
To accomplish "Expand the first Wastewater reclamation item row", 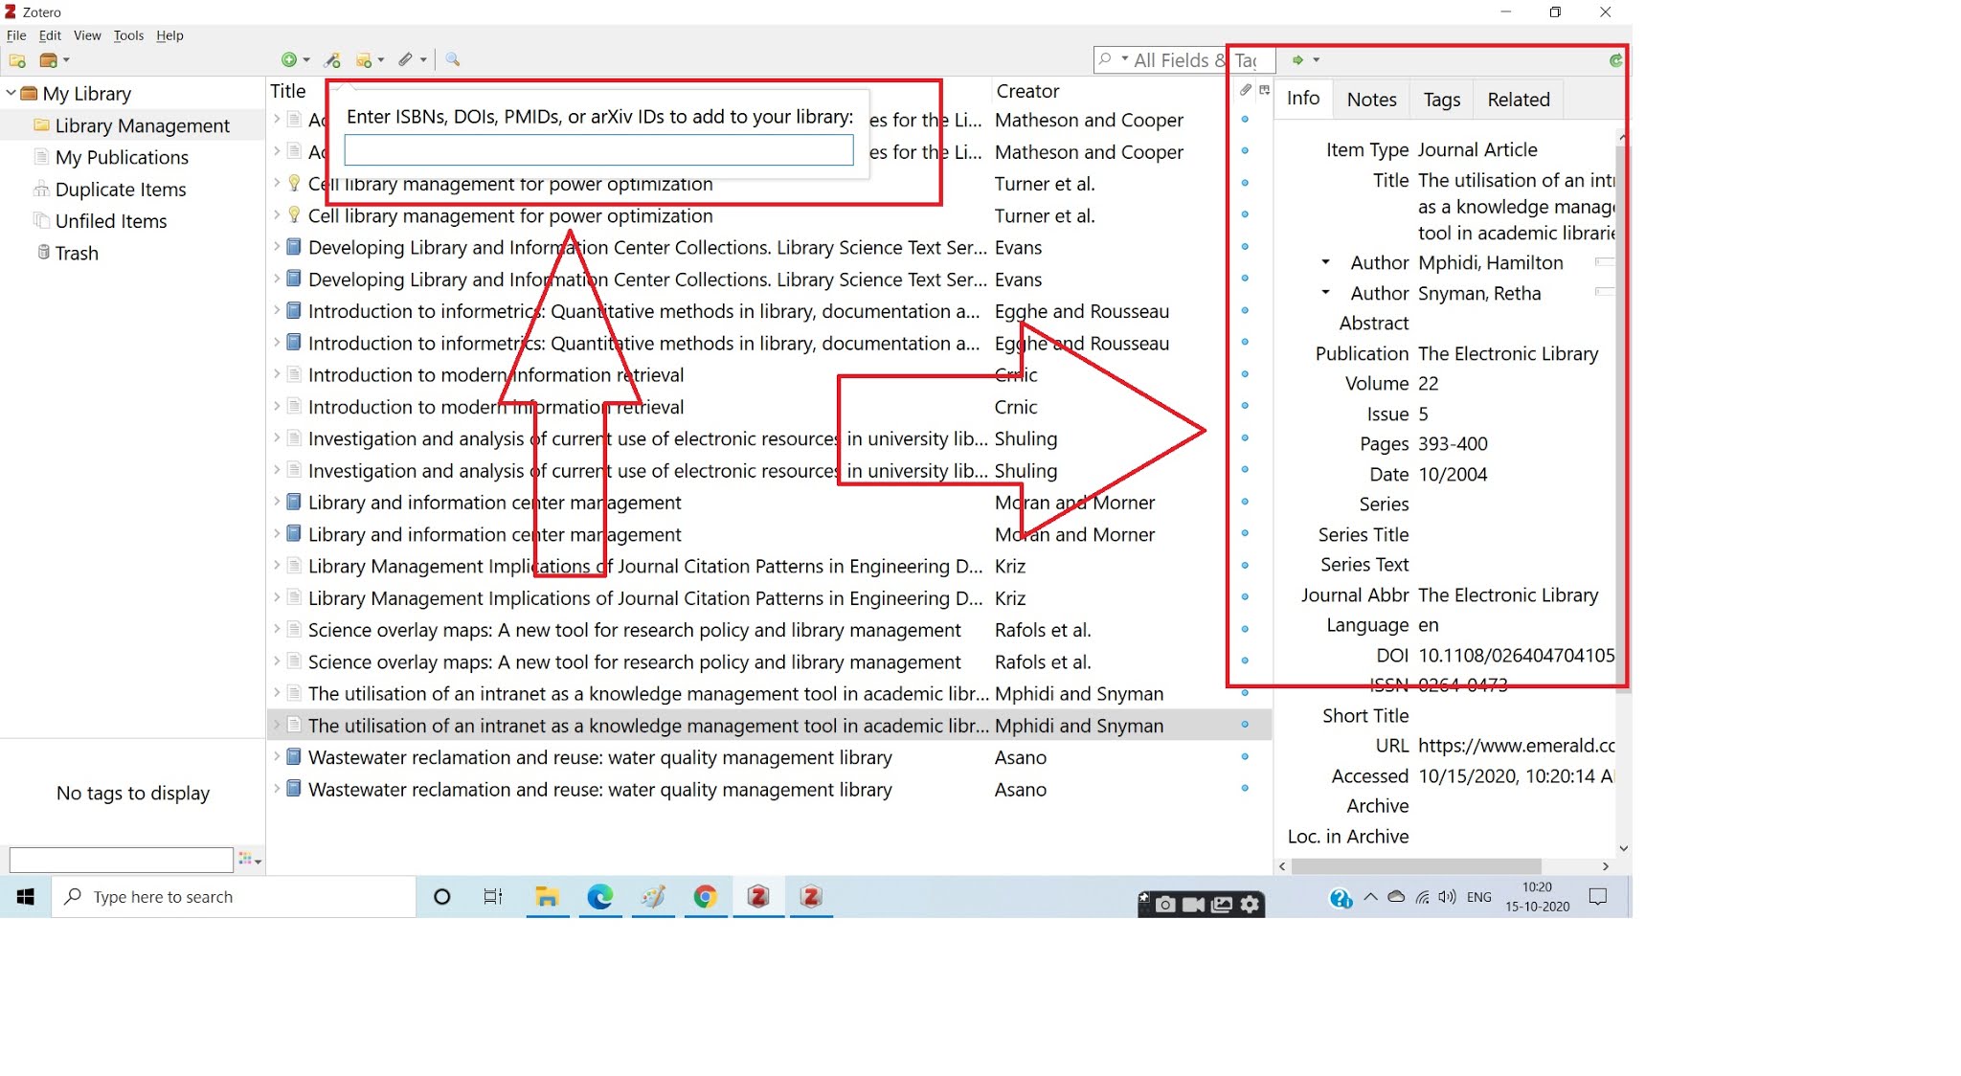I will 277,757.
